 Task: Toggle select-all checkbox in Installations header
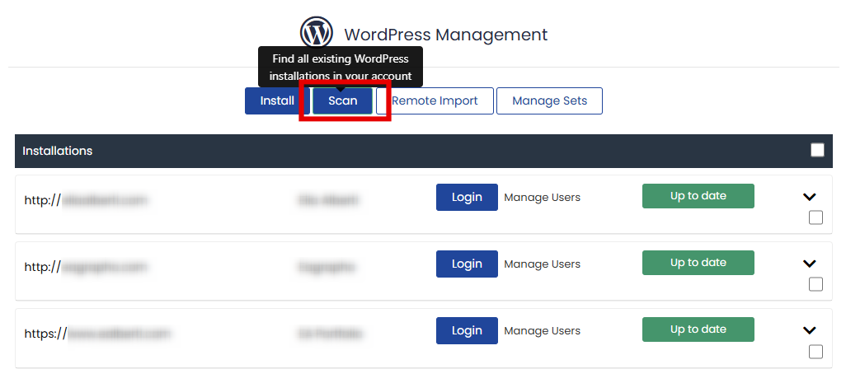coord(817,150)
